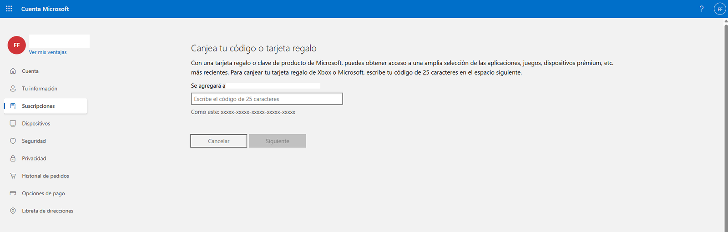Viewport: 728px width, 232px height.
Task: Click the scrollbar up arrow
Action: 726,21
